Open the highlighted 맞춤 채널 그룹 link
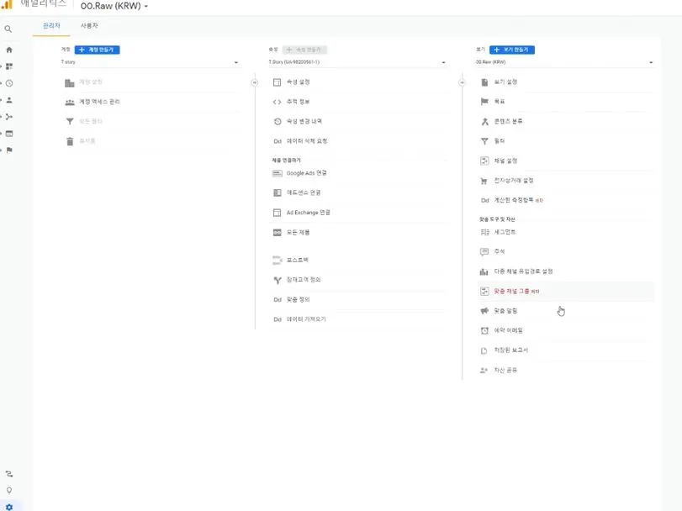The height and width of the screenshot is (511, 682). (x=516, y=292)
